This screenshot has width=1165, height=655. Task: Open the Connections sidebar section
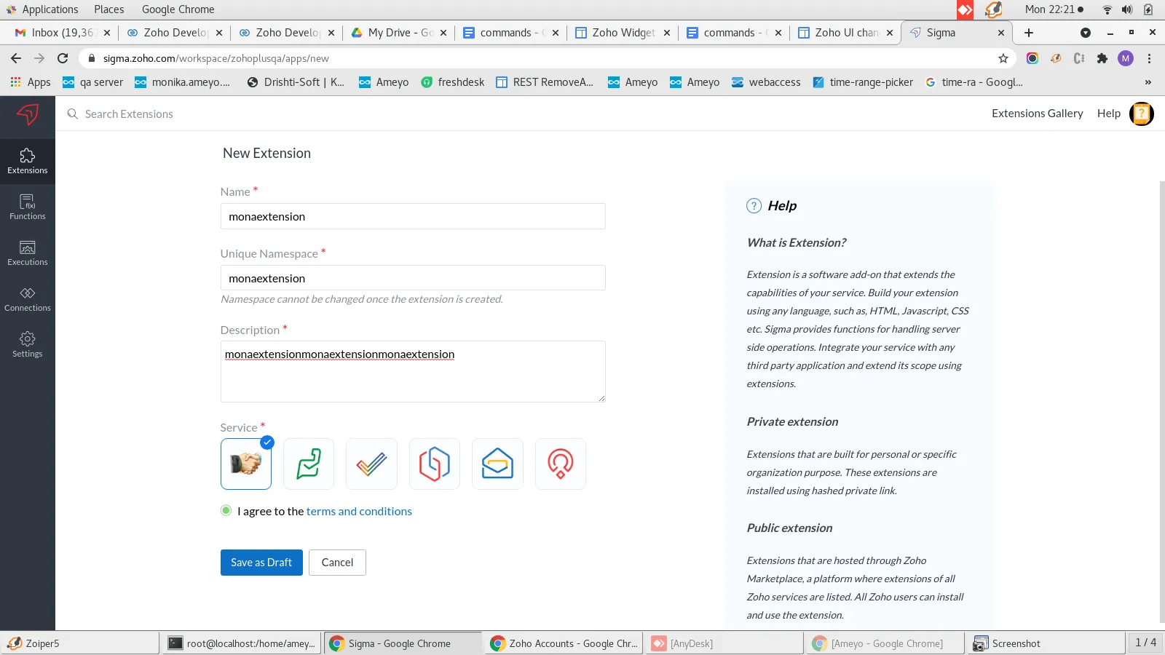click(28, 299)
